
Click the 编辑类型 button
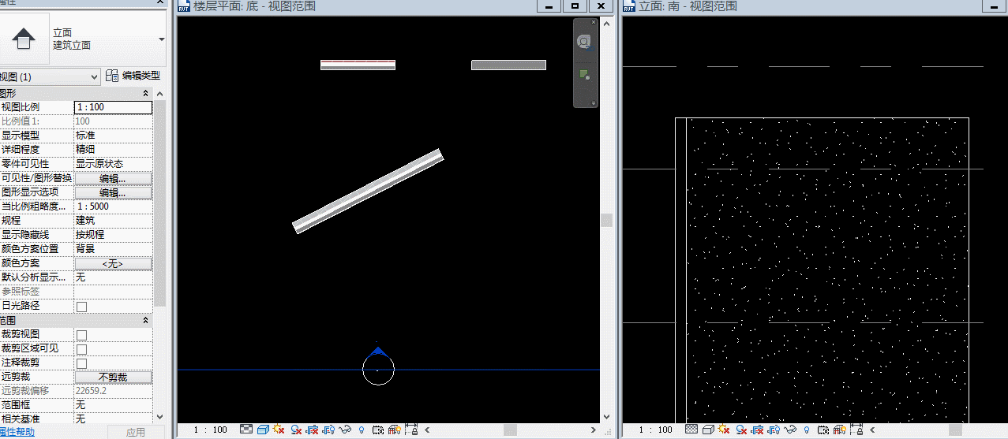134,76
